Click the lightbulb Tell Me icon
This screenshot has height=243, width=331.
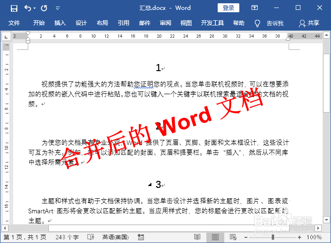point(257,23)
